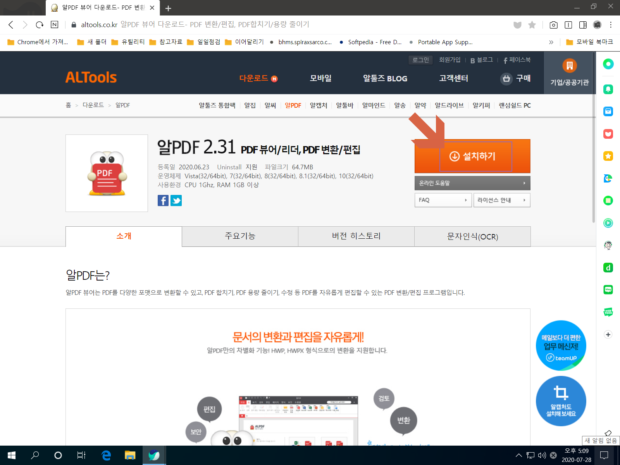Switch to the 문자인식(OCR) tab

click(x=472, y=236)
